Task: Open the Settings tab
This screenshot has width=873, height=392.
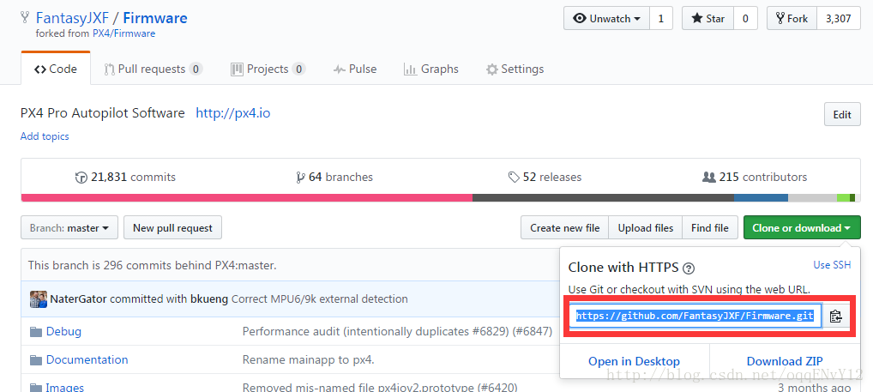Action: pos(515,69)
